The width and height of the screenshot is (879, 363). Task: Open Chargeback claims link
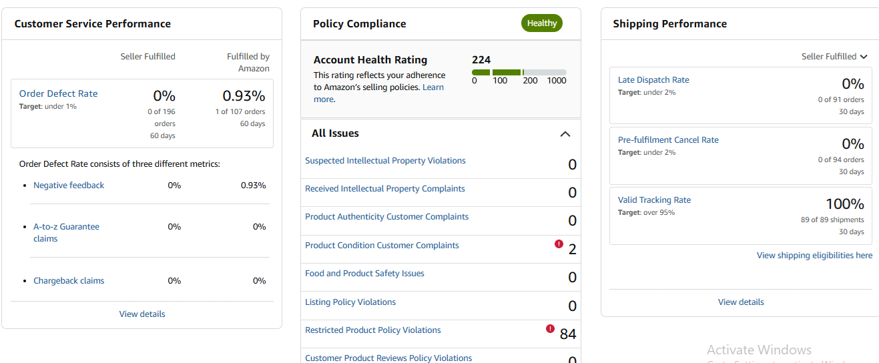coord(69,281)
